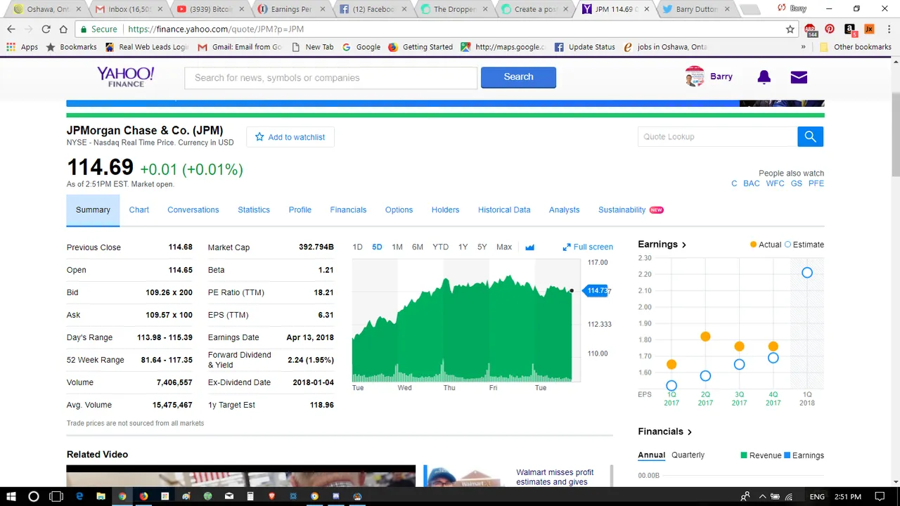This screenshot has height=506, width=900.
Task: Select the 5Y chart range
Action: (482, 247)
